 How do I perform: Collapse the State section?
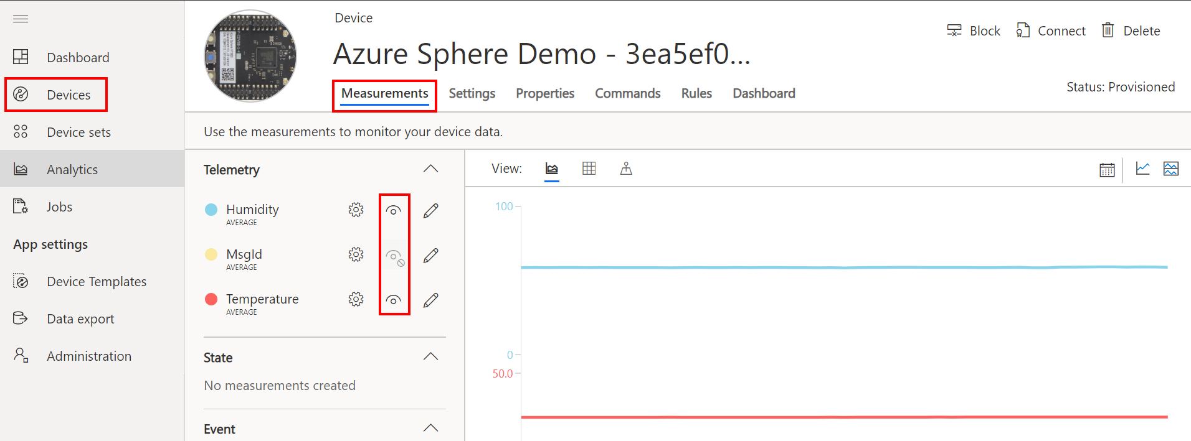coord(430,356)
